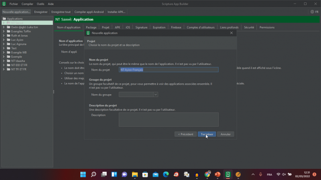
Task: Click the Windows Start button
Action: click(x=83, y=174)
